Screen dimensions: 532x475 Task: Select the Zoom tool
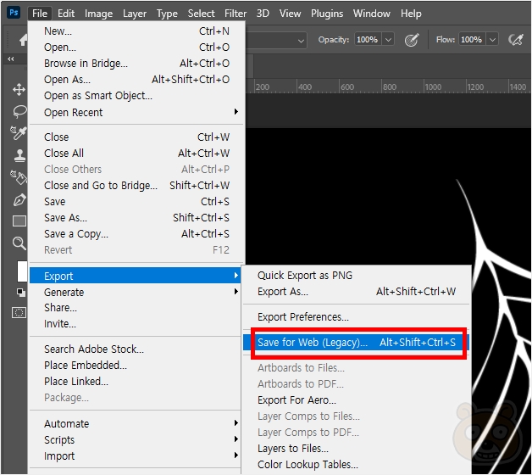pos(19,243)
